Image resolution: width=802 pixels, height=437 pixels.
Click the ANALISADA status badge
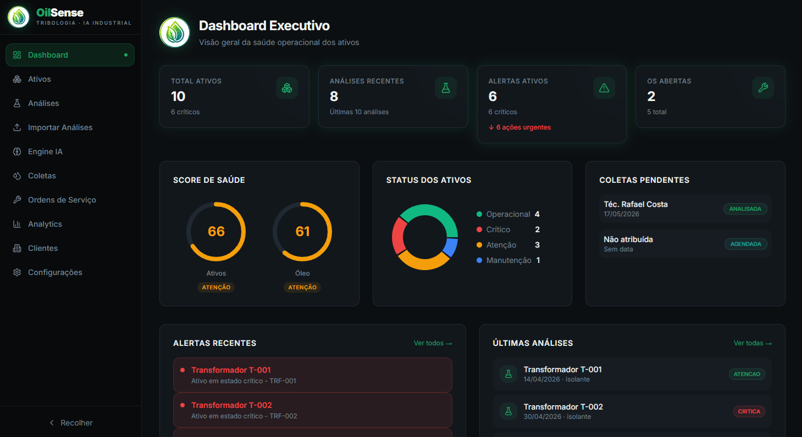pyautogui.click(x=745, y=209)
